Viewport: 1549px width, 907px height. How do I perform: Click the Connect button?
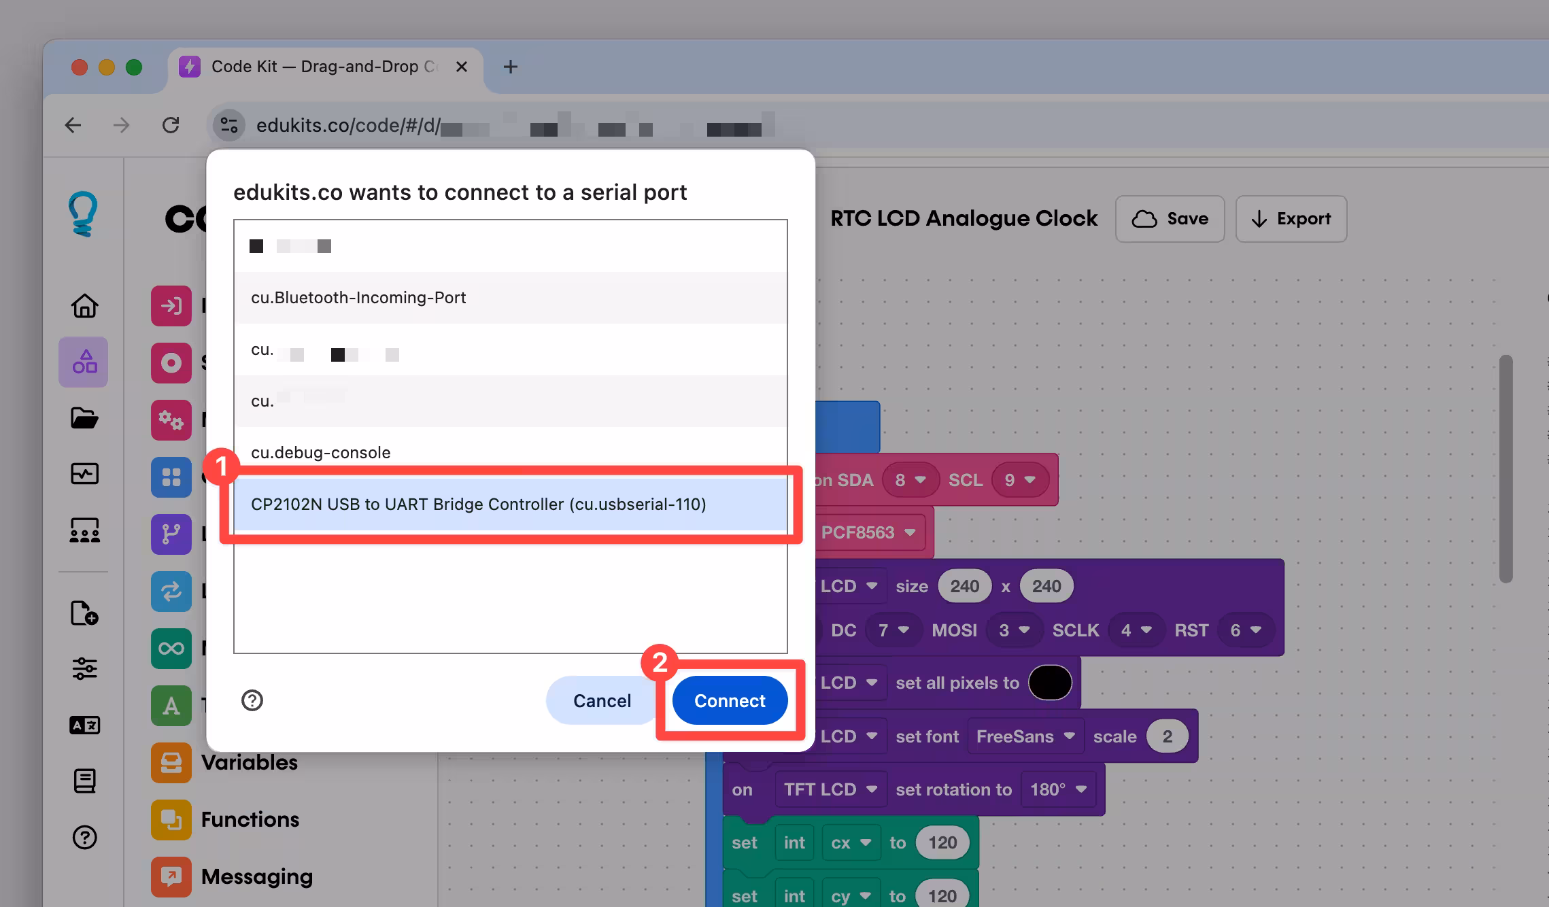[730, 700]
